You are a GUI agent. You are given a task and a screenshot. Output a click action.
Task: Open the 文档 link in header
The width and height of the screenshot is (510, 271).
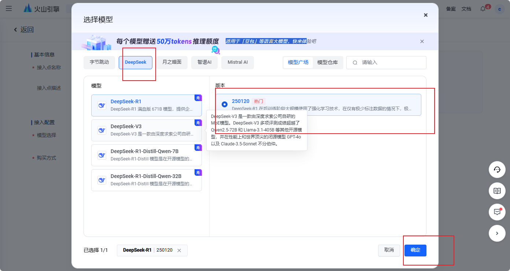(466, 9)
